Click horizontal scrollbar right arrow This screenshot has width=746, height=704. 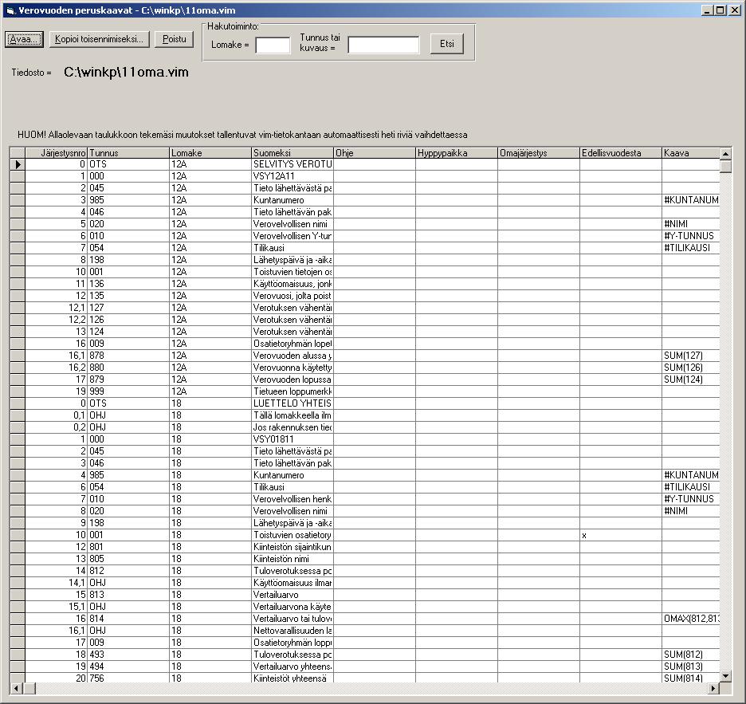click(713, 688)
